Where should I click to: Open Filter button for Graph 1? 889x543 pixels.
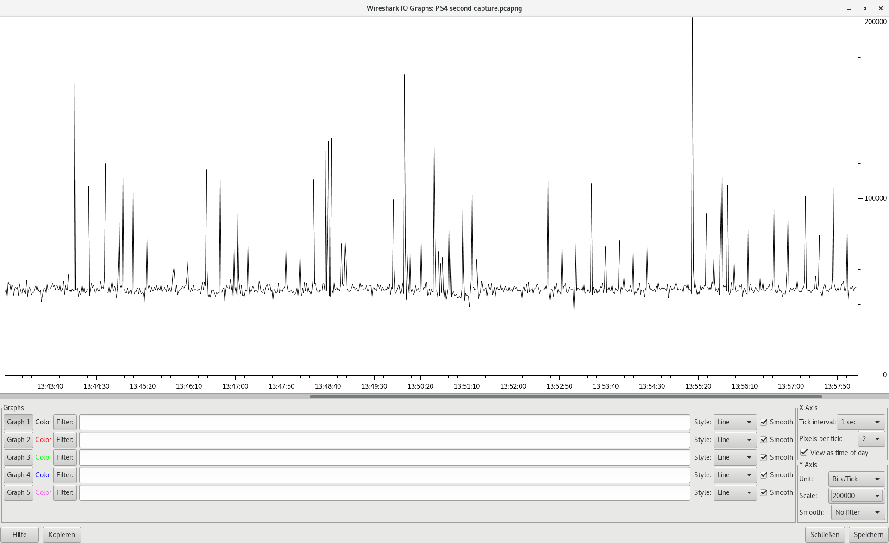click(65, 422)
